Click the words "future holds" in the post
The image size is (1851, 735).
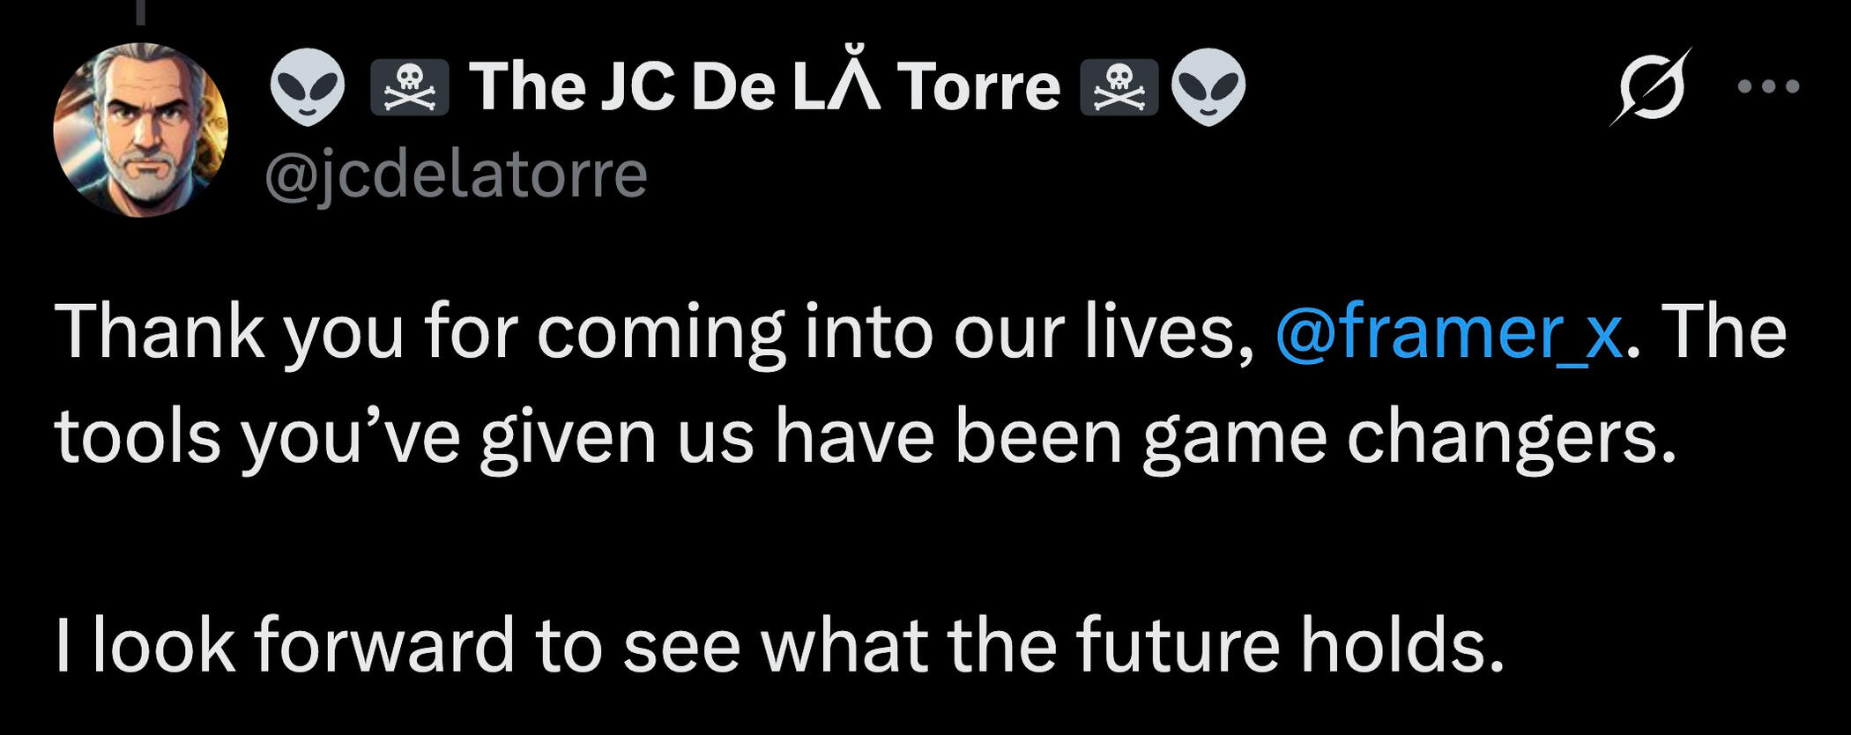1290,645
